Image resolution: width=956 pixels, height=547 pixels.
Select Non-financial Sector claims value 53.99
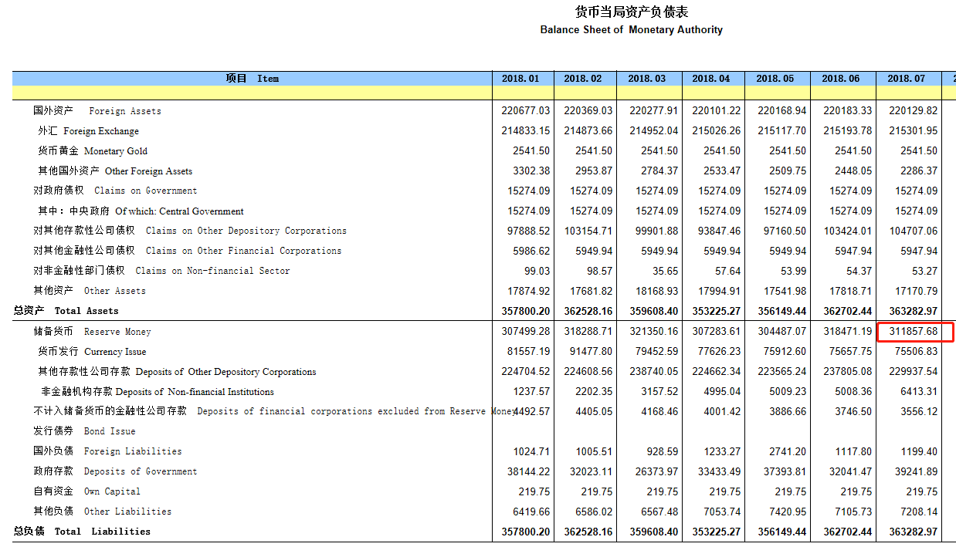[x=793, y=271]
